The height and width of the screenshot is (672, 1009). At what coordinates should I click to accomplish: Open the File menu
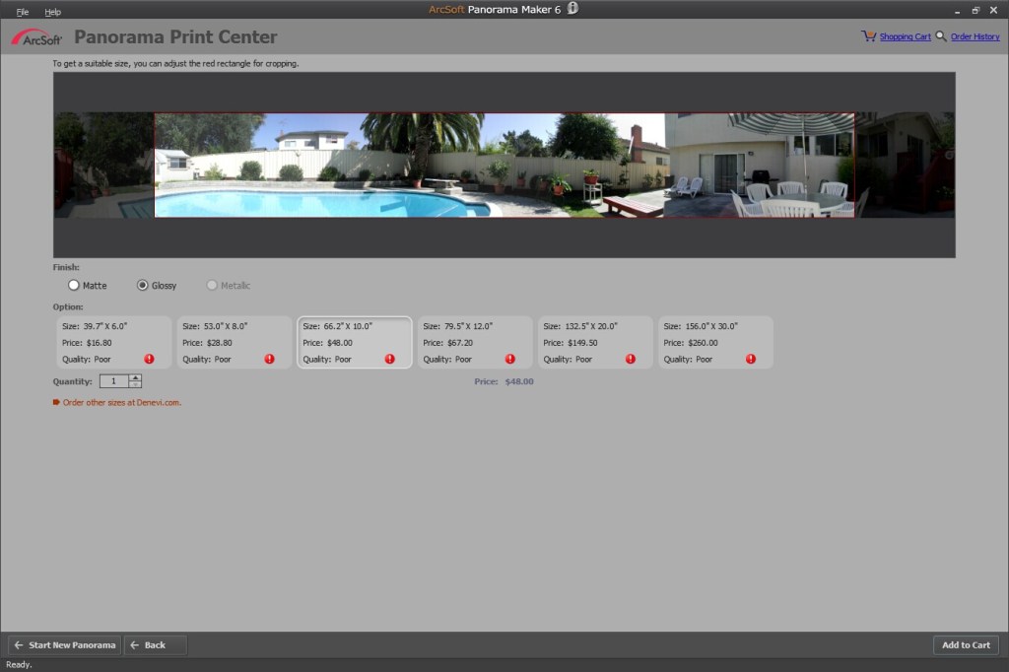tap(22, 11)
